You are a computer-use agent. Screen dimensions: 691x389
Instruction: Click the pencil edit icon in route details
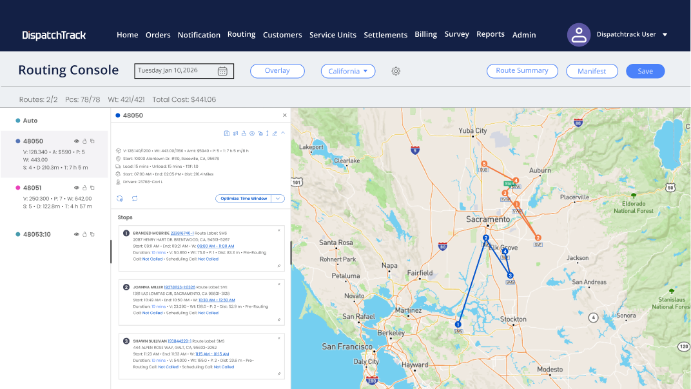(275, 133)
